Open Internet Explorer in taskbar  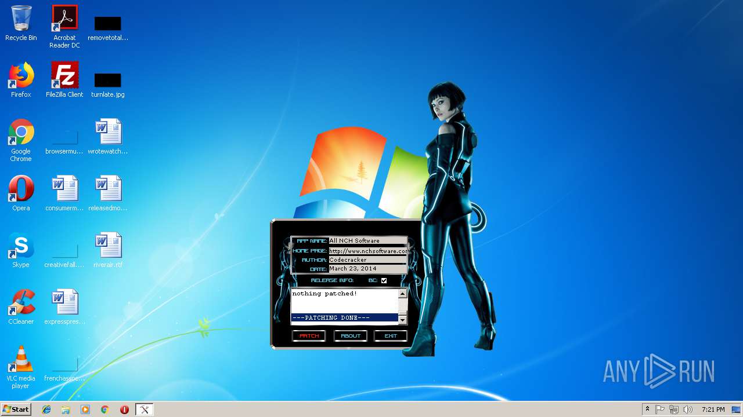click(x=46, y=409)
